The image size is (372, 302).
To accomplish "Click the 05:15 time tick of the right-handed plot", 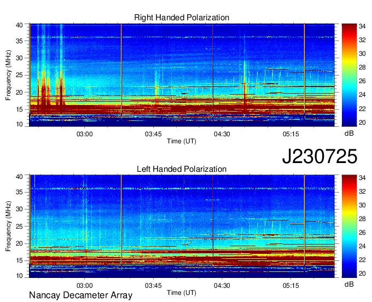I will 290,134.
